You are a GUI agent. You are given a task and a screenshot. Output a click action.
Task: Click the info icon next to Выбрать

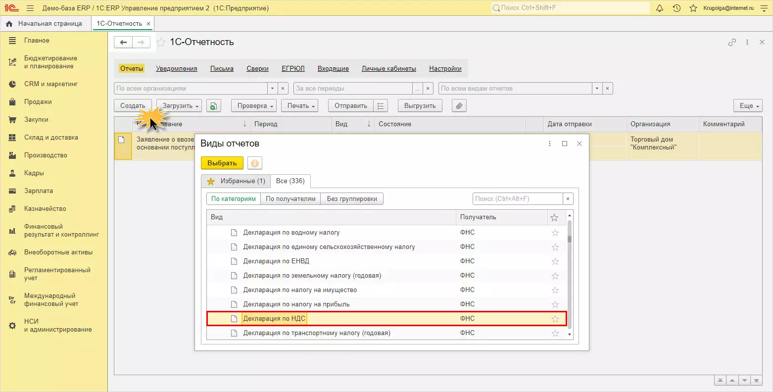click(255, 163)
